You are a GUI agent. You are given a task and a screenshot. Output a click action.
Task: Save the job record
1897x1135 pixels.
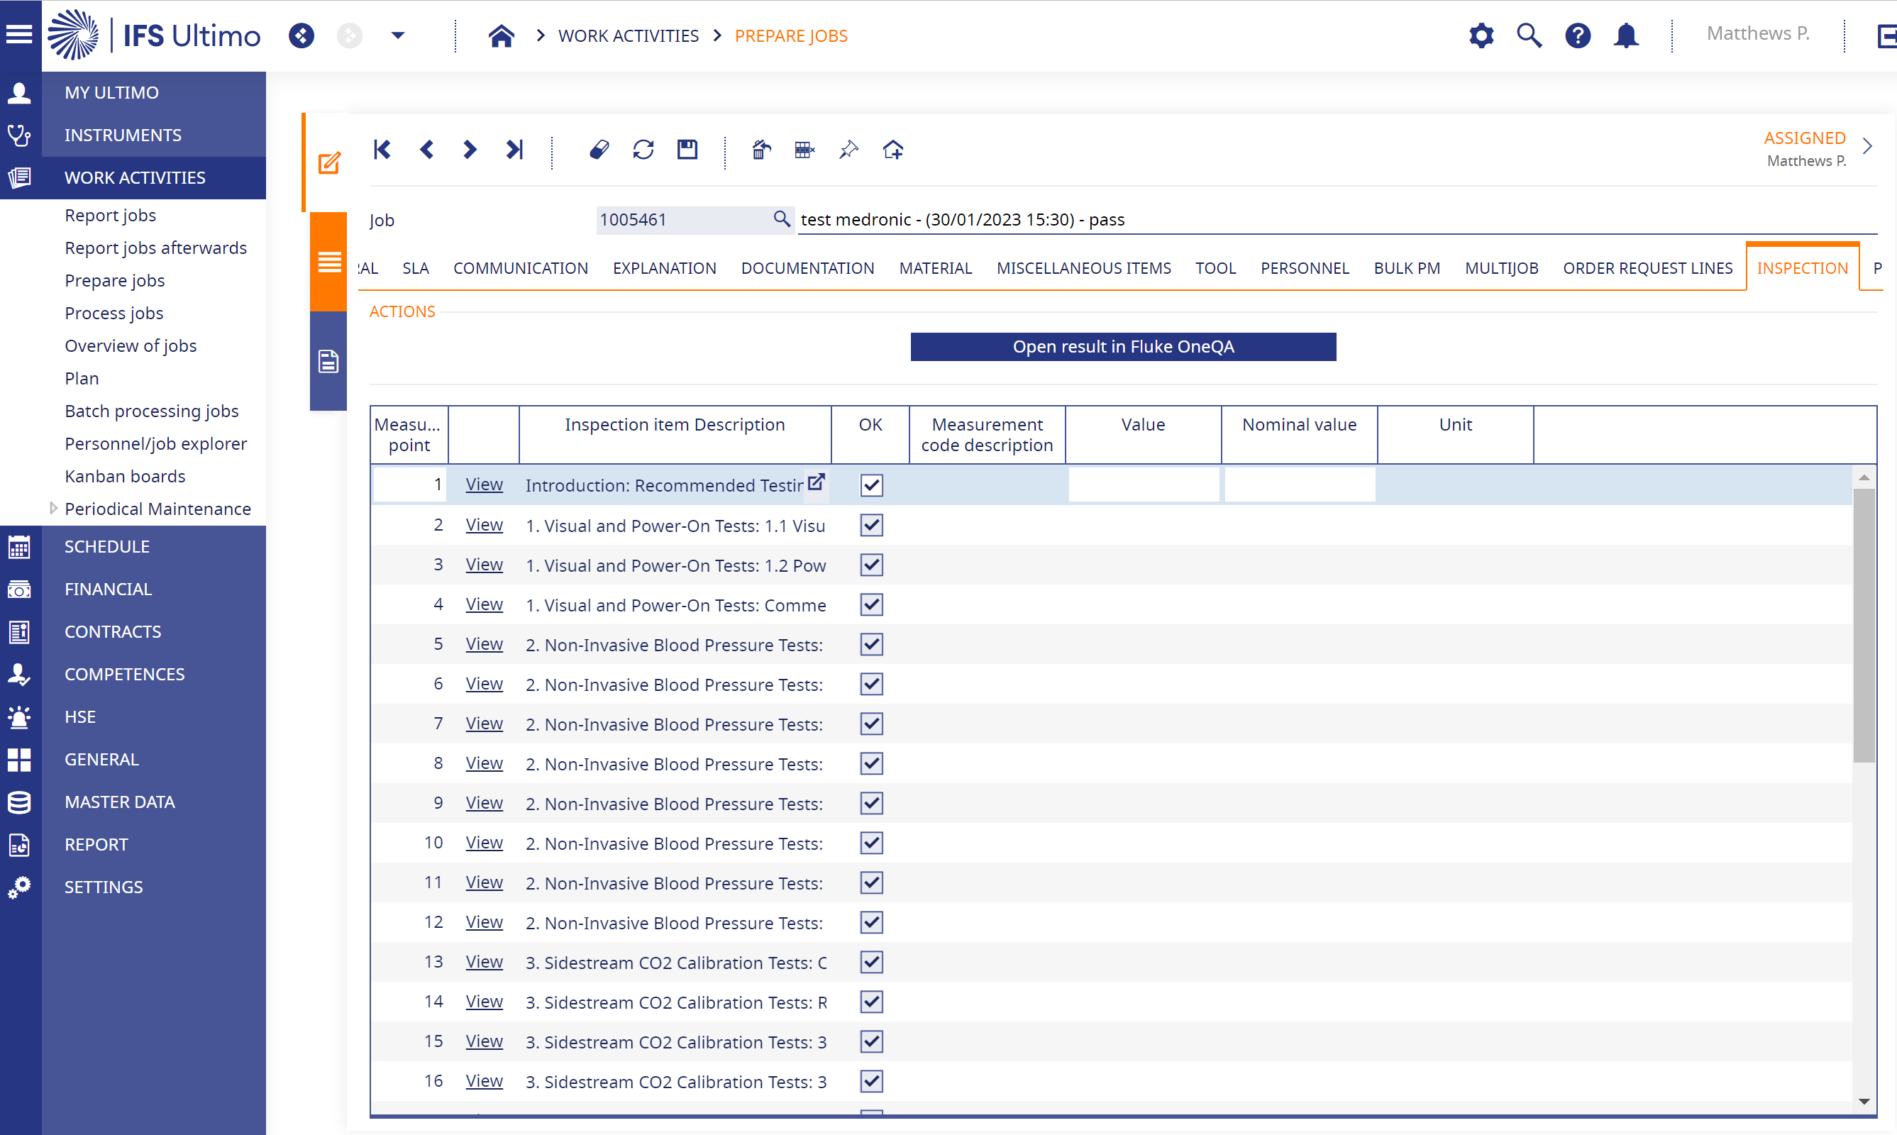[687, 150]
